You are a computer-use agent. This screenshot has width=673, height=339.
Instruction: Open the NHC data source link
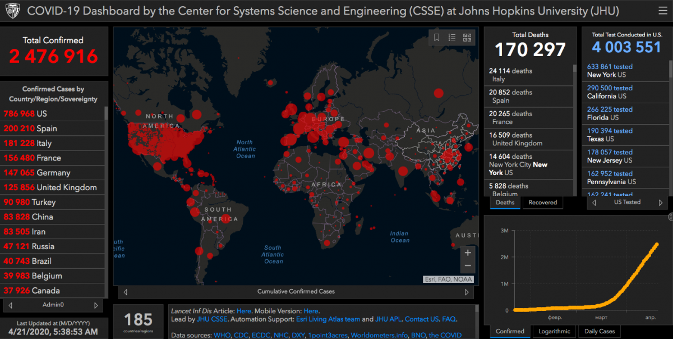pos(280,335)
